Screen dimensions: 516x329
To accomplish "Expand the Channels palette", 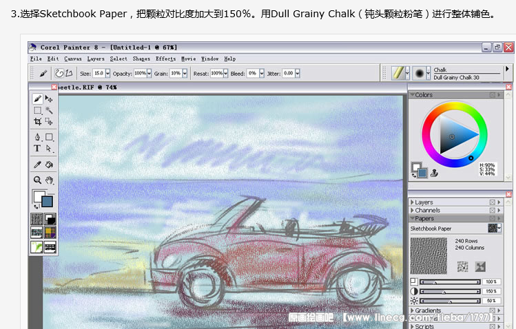I will coord(412,210).
